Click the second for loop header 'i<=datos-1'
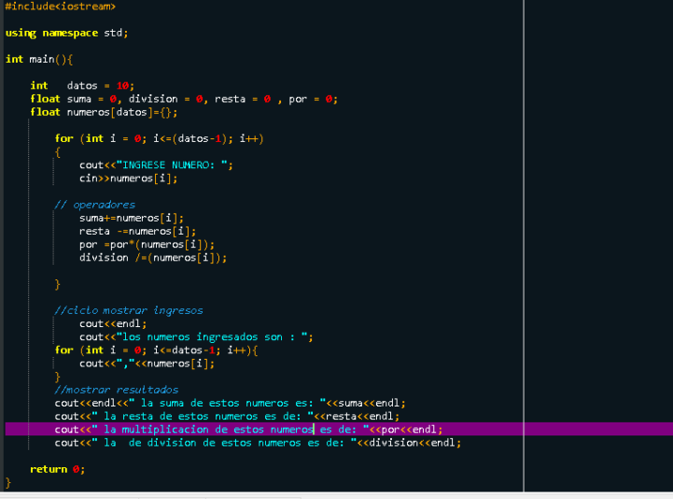 [156, 350]
